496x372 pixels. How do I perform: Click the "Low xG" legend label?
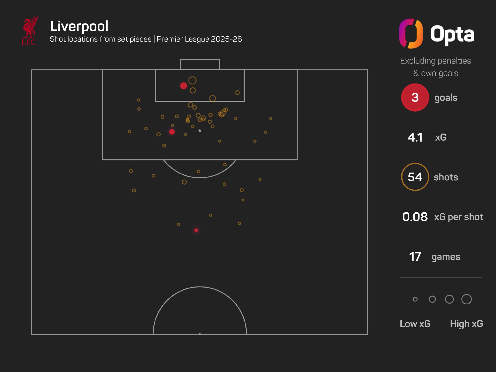tap(415, 324)
